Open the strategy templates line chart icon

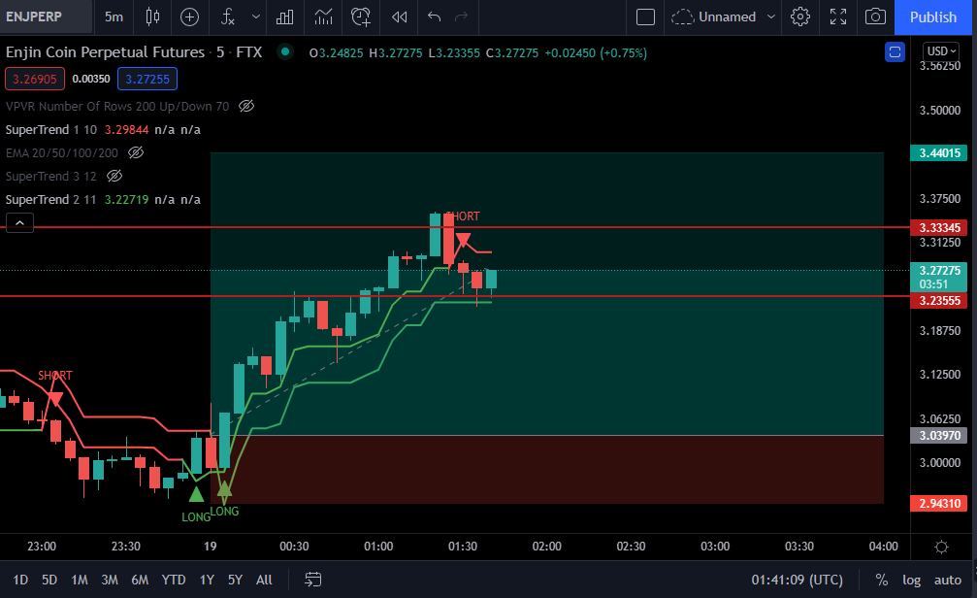323,17
